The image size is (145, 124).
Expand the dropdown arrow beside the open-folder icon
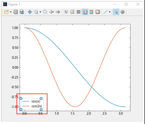tap(11, 12)
